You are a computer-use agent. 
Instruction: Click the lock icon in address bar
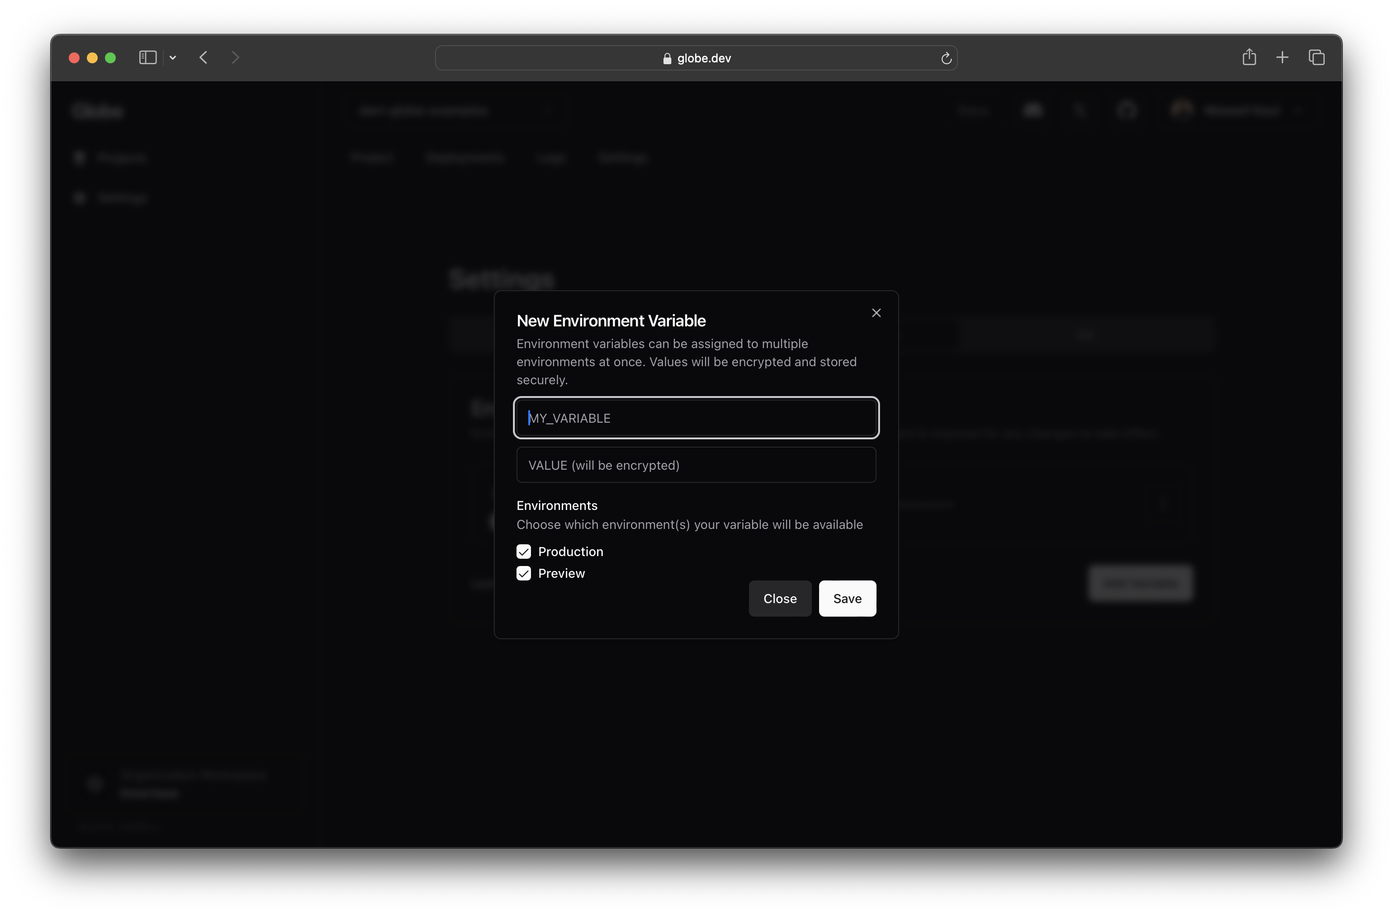667,58
